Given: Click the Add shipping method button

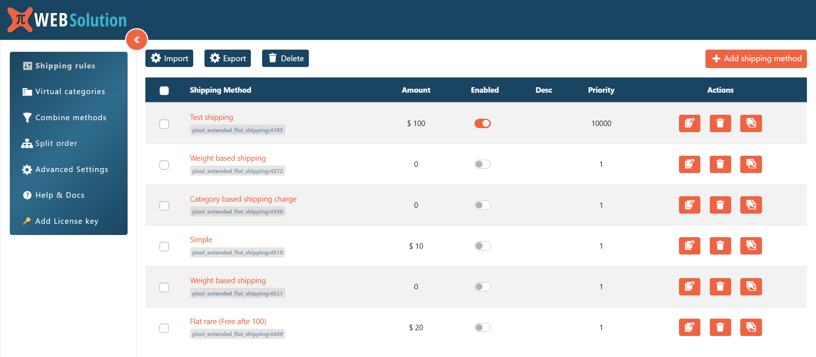Looking at the screenshot, I should [x=756, y=59].
